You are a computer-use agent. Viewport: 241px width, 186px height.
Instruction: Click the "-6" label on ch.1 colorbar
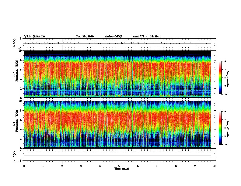225,61
